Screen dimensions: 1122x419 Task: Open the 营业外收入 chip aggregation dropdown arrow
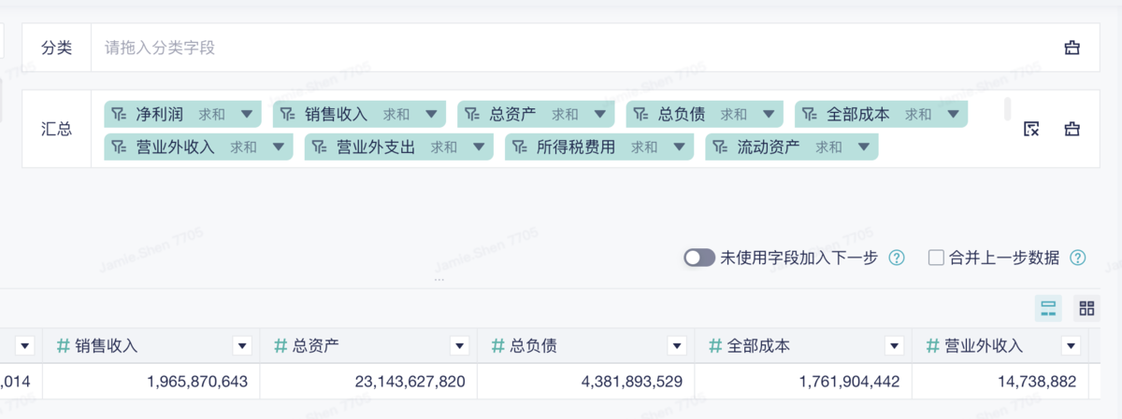click(278, 147)
